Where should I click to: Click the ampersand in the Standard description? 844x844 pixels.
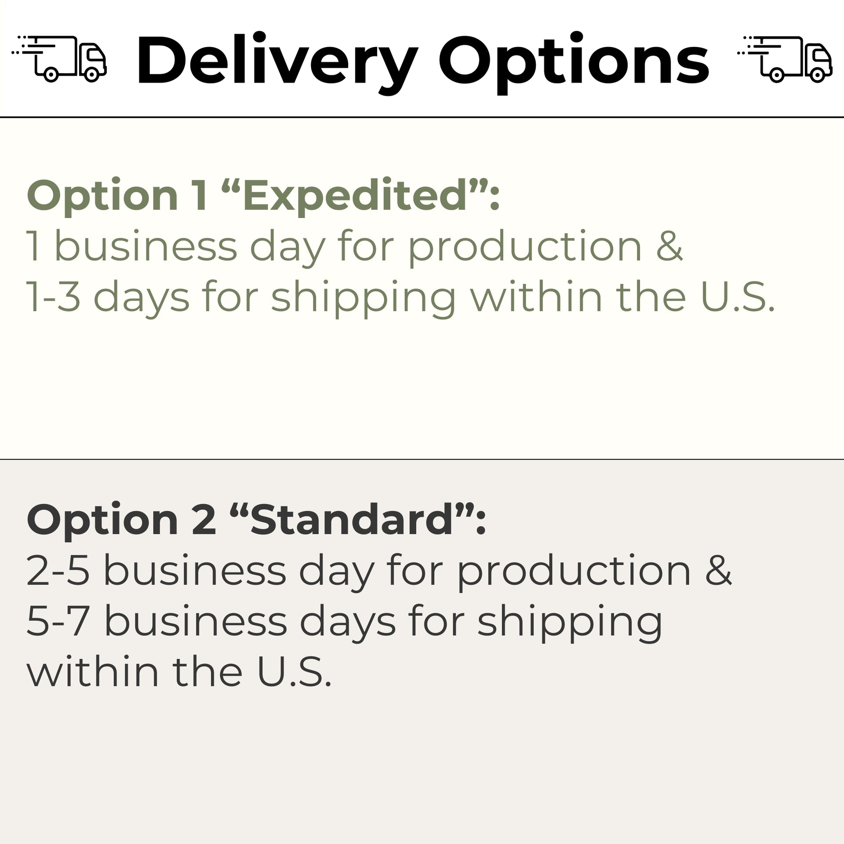[x=718, y=571]
